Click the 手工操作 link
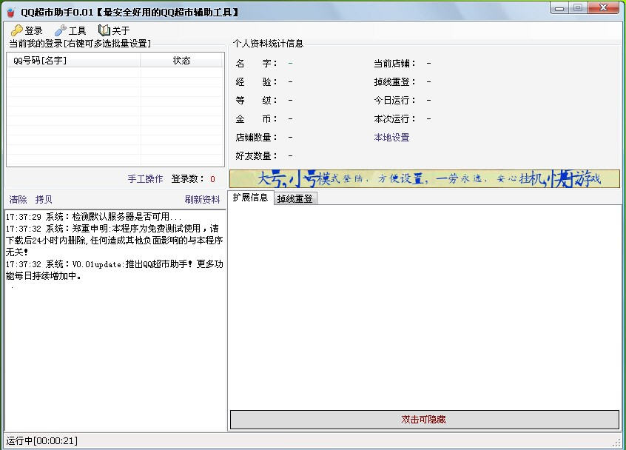This screenshot has width=626, height=450. (145, 179)
